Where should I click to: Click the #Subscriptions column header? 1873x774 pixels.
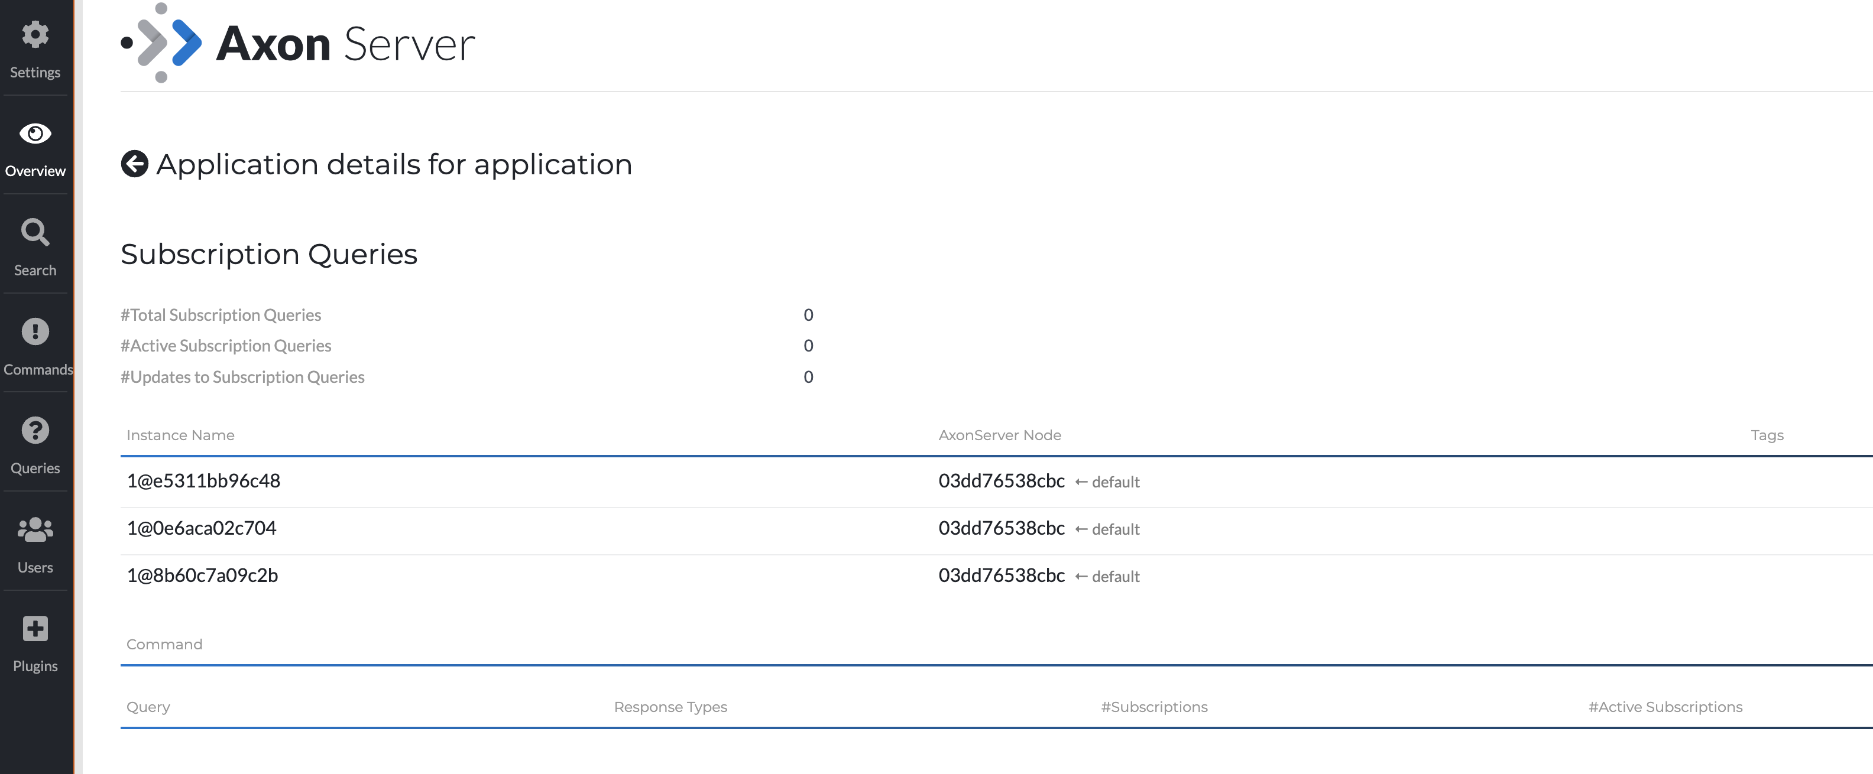pyautogui.click(x=1154, y=707)
